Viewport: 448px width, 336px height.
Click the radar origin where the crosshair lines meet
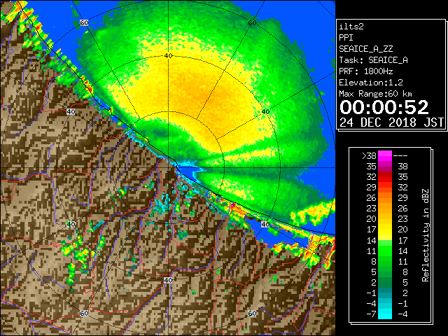(x=169, y=167)
